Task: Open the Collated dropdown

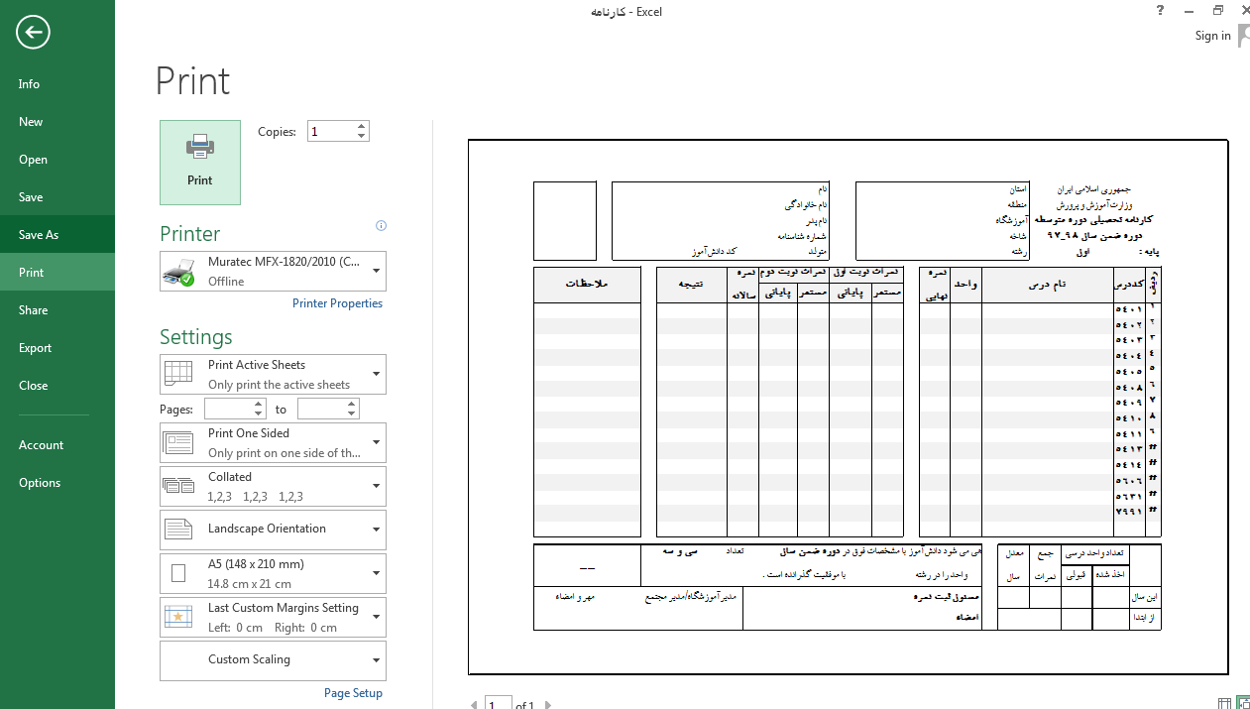Action: [273, 487]
